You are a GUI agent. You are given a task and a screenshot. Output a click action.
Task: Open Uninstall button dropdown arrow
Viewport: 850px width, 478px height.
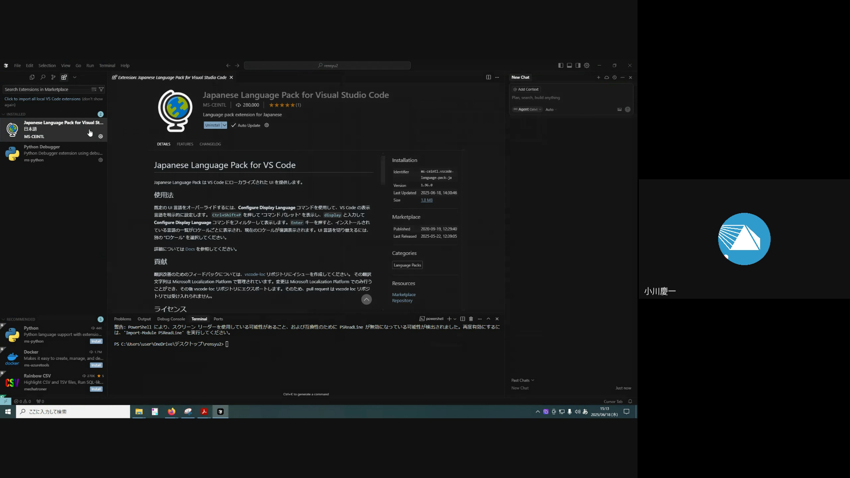(224, 126)
